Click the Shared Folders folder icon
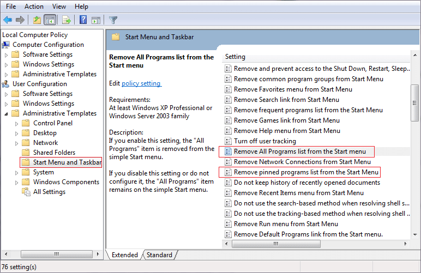This screenshot has width=421, height=273. [26, 153]
